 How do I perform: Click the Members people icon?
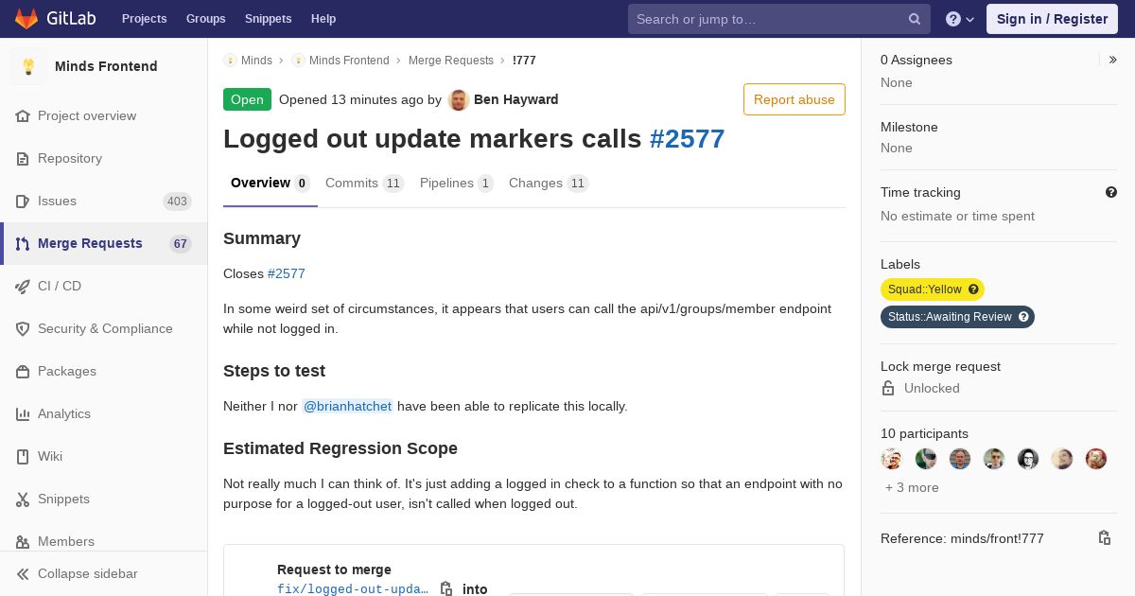point(23,542)
